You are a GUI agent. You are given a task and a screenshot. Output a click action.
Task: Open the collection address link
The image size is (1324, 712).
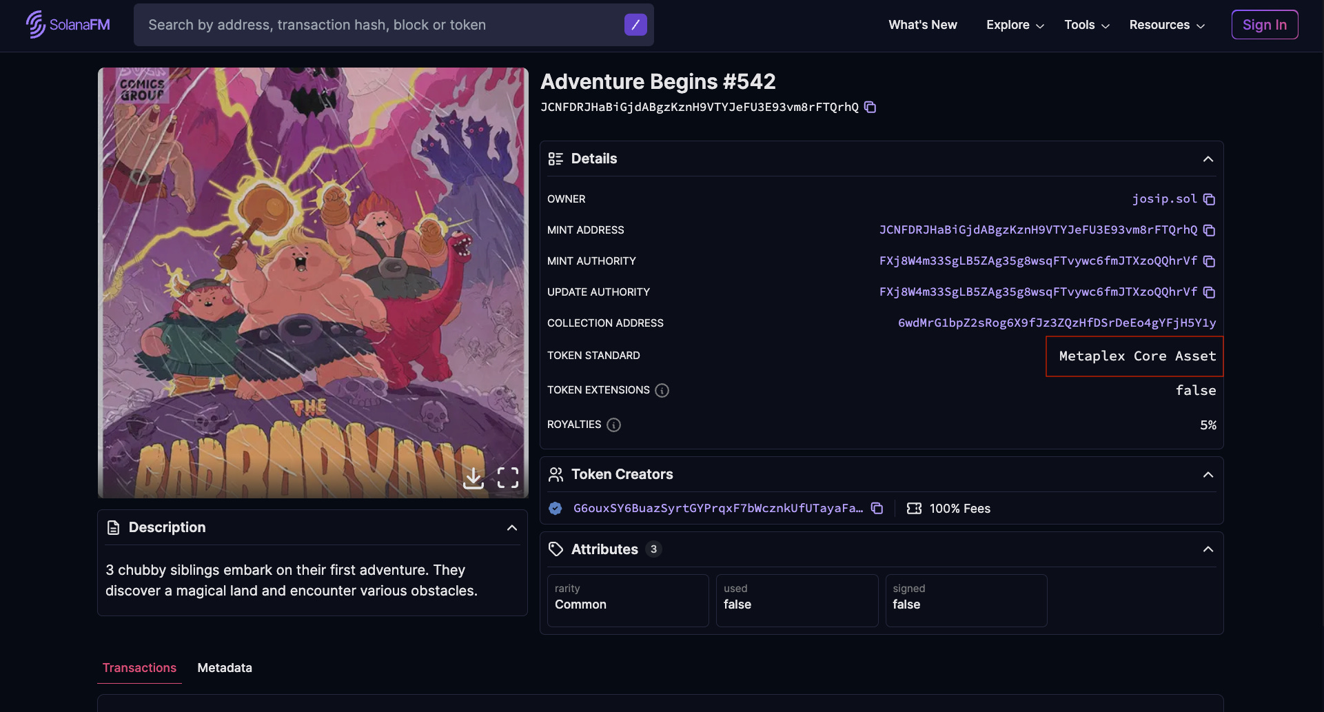click(x=1057, y=323)
